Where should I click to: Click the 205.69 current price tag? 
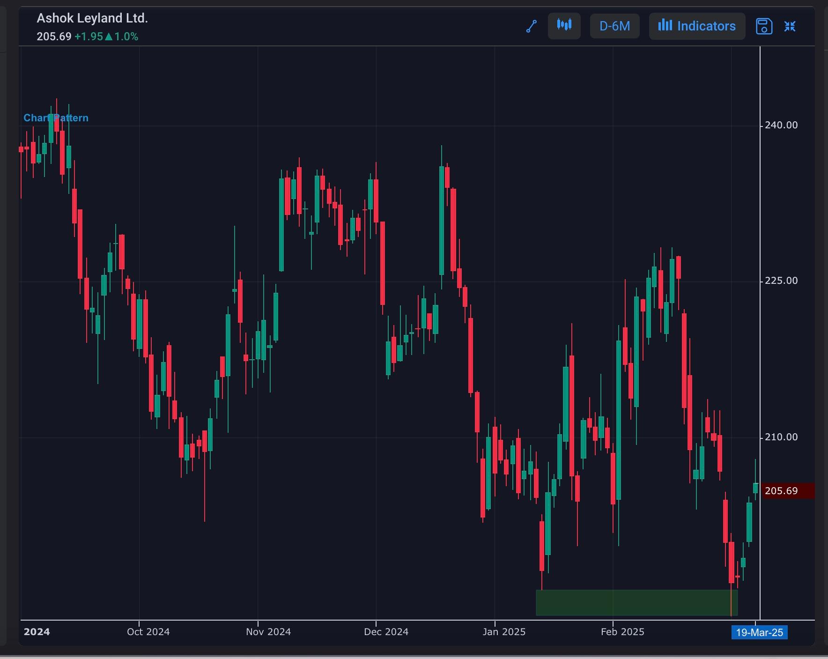tap(788, 491)
